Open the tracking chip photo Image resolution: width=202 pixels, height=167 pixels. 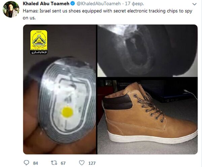[x=60, y=89]
